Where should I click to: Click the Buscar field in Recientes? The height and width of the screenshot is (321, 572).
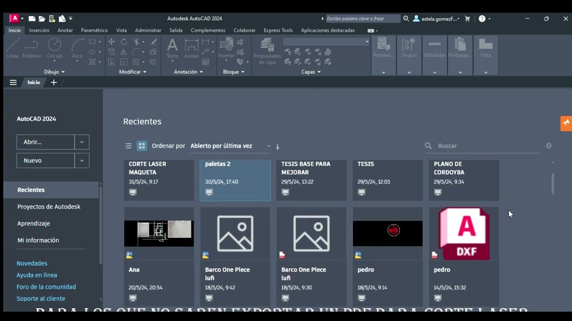(483, 146)
